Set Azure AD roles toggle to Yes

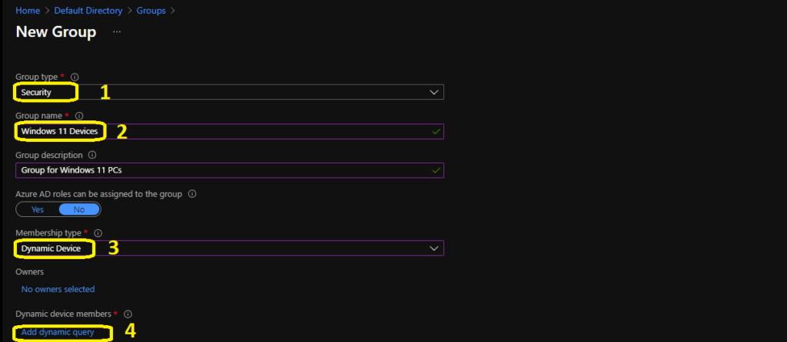coord(38,209)
